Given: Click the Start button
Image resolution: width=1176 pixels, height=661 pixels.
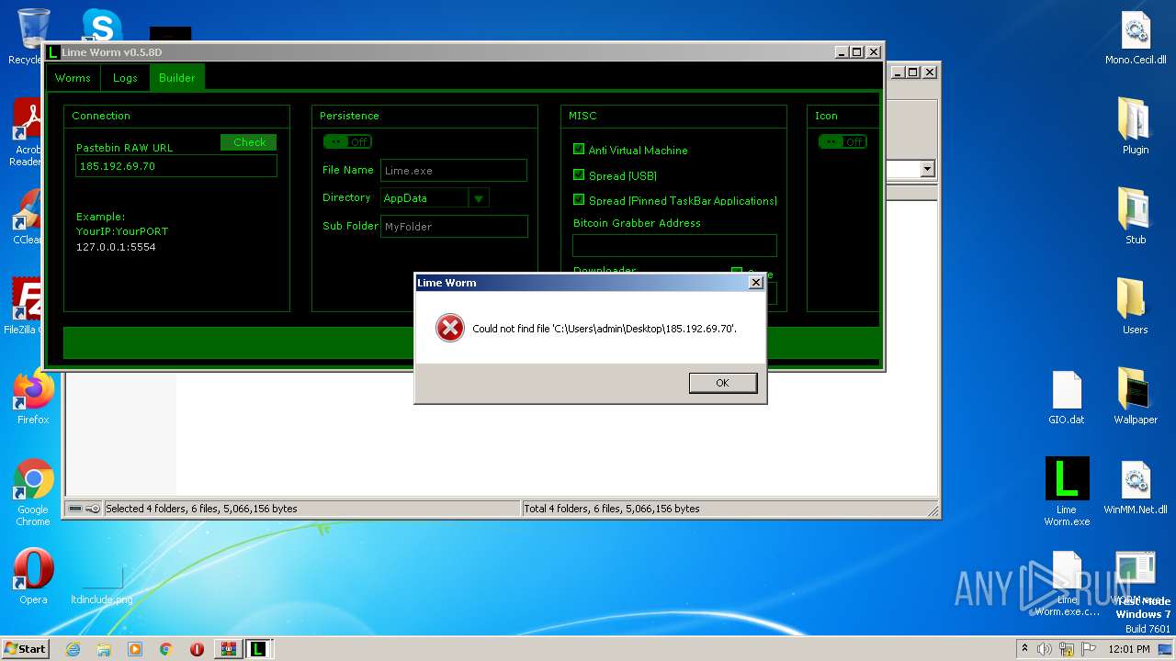Looking at the screenshot, I should (x=26, y=648).
